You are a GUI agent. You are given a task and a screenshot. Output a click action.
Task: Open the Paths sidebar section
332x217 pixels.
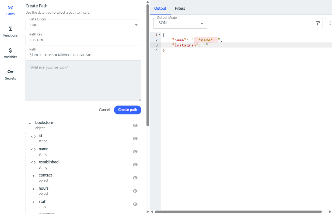11,10
